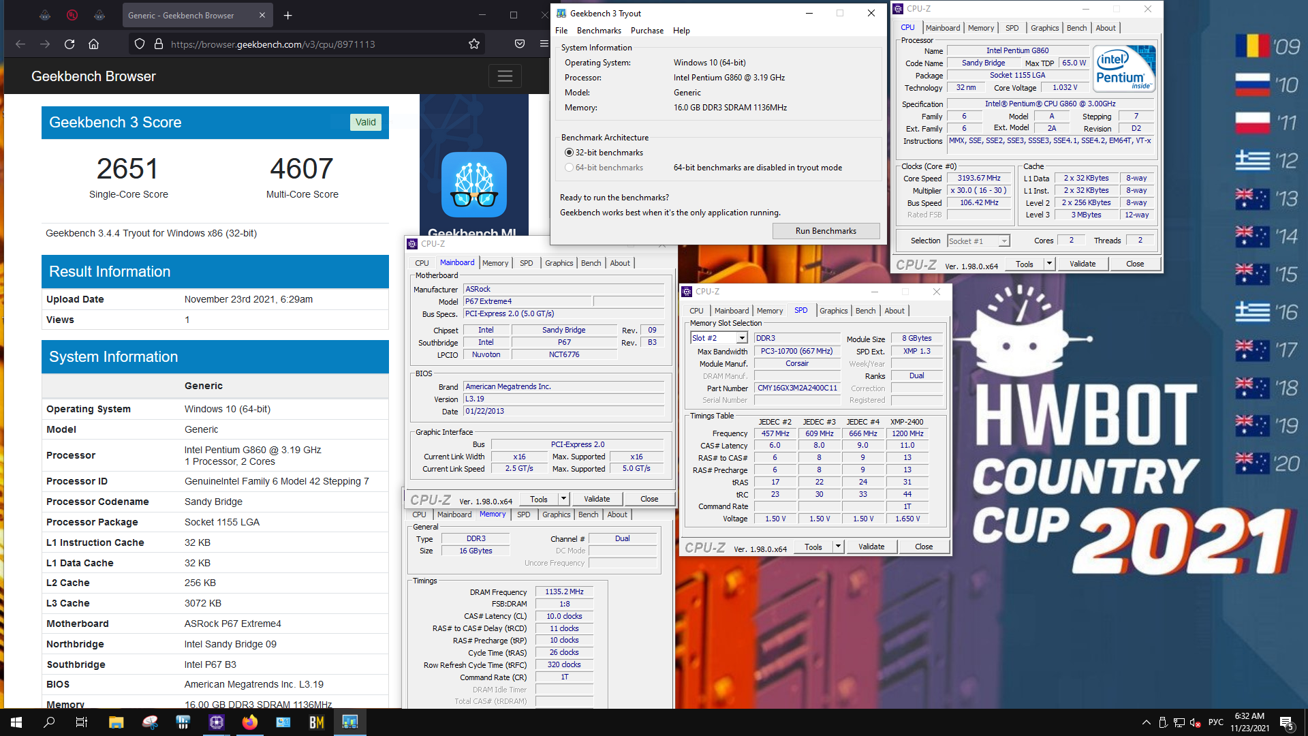Click the shield tracking protection icon
This screenshot has width=1308, height=736.
point(140,44)
